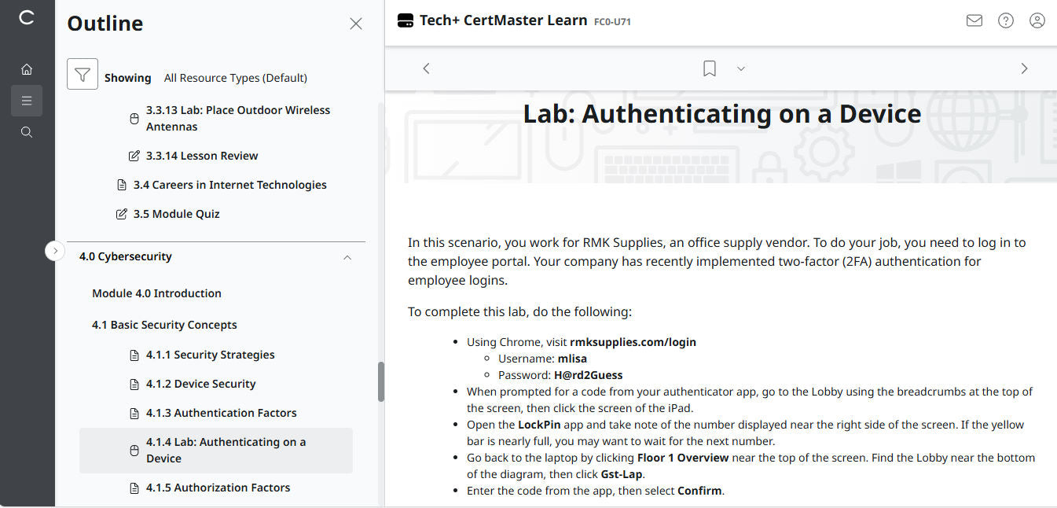Open the user account profile icon

tap(1037, 20)
